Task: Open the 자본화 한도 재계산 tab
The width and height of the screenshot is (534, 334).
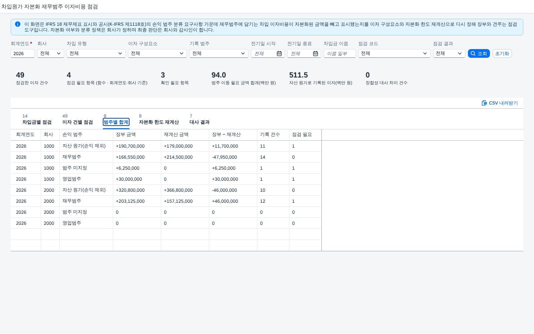Action: 159,119
